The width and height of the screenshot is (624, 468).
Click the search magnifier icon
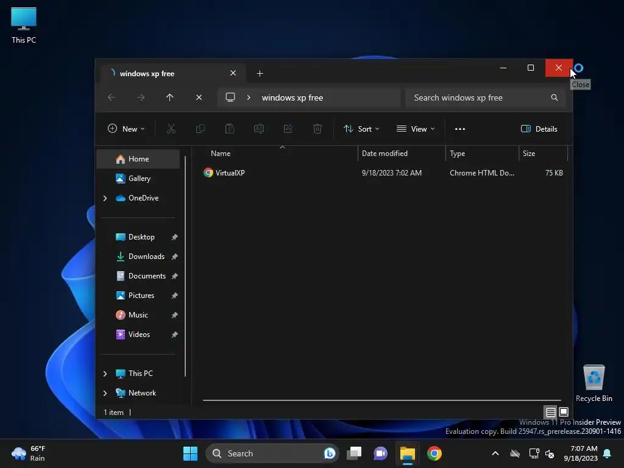click(554, 97)
